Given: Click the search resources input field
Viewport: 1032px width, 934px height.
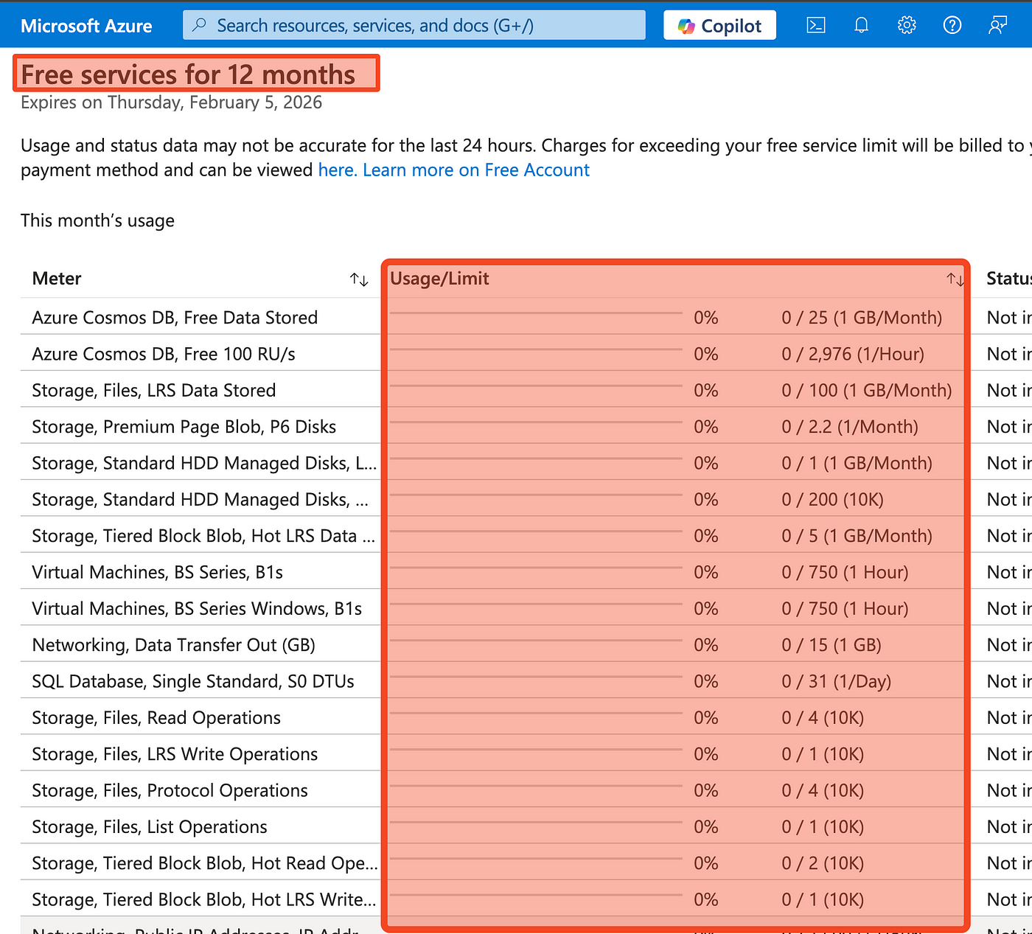Looking at the screenshot, I should tap(414, 25).
